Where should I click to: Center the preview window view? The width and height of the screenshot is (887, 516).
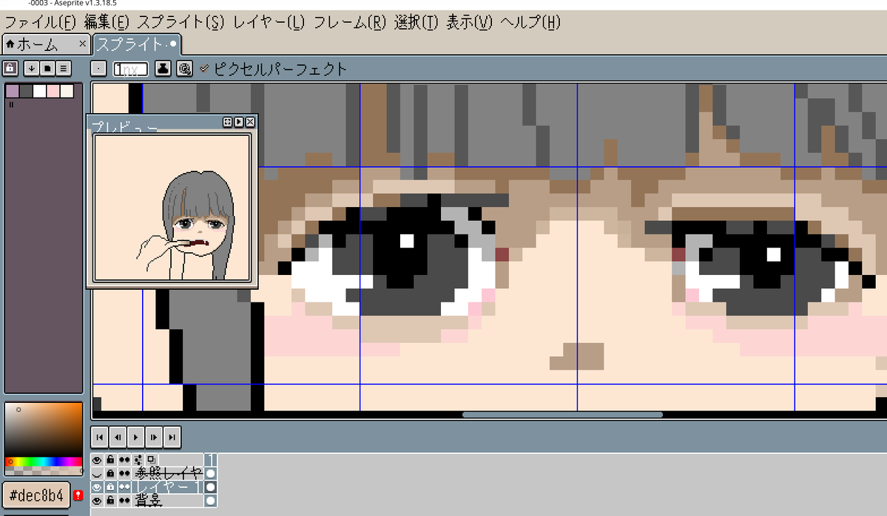227,122
